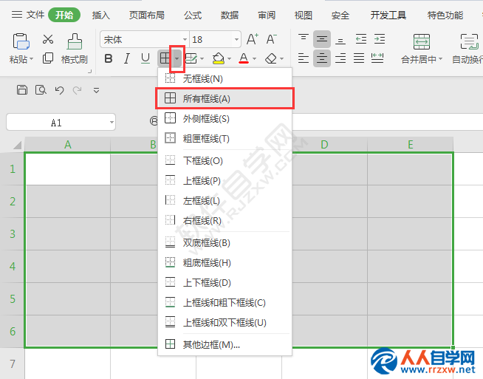Click the Copy icon
The image size is (483, 379).
pos(48,58)
